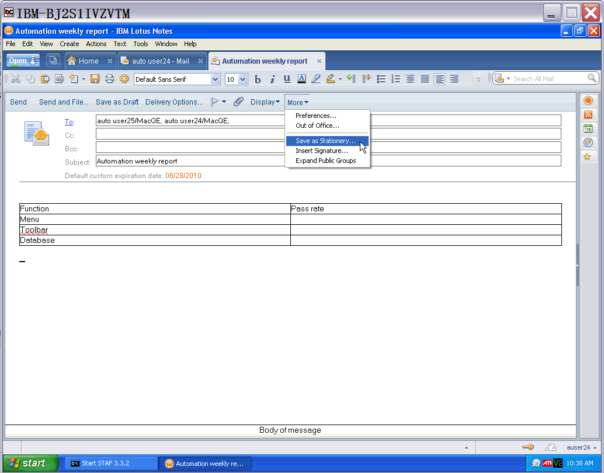Open the File menu
The width and height of the screenshot is (604, 473).
tap(11, 44)
